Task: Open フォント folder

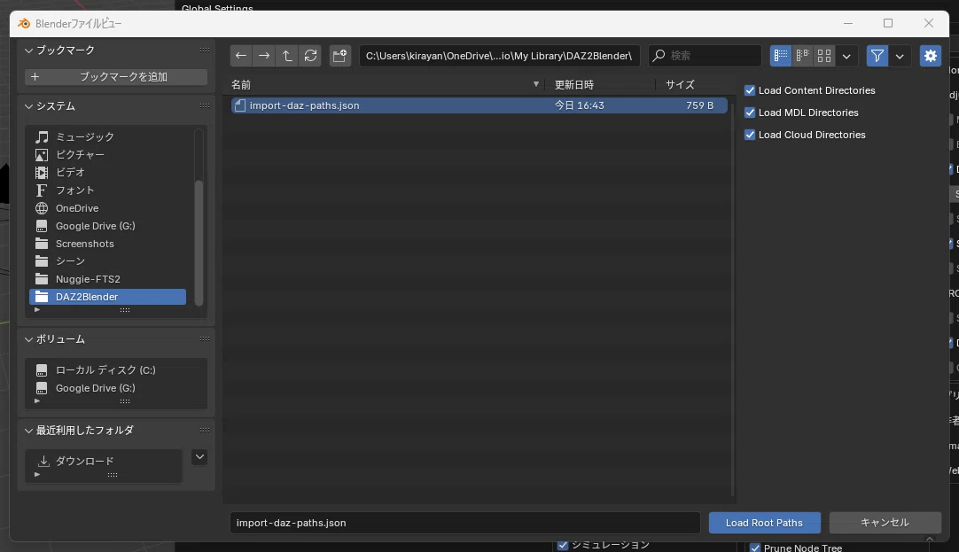Action: [107, 190]
